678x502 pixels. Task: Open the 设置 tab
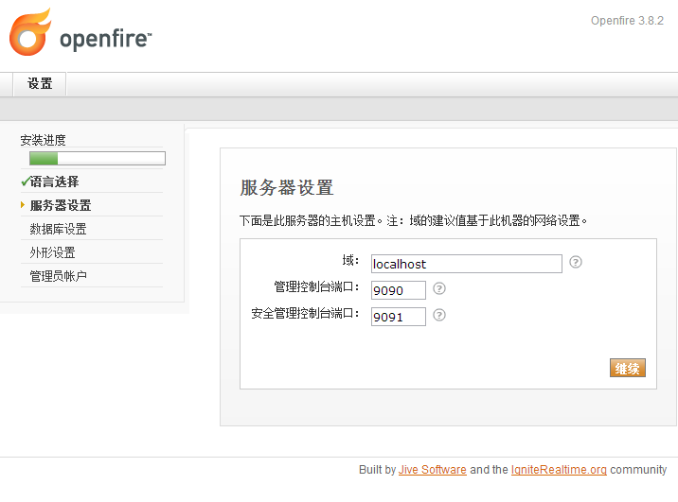pos(40,84)
